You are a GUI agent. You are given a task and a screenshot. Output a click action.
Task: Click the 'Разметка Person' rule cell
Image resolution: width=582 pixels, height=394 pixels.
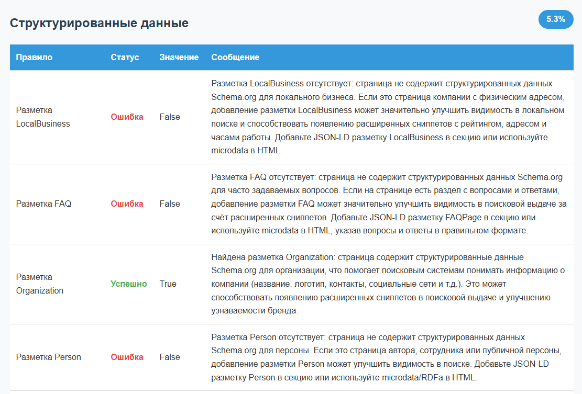tap(49, 357)
